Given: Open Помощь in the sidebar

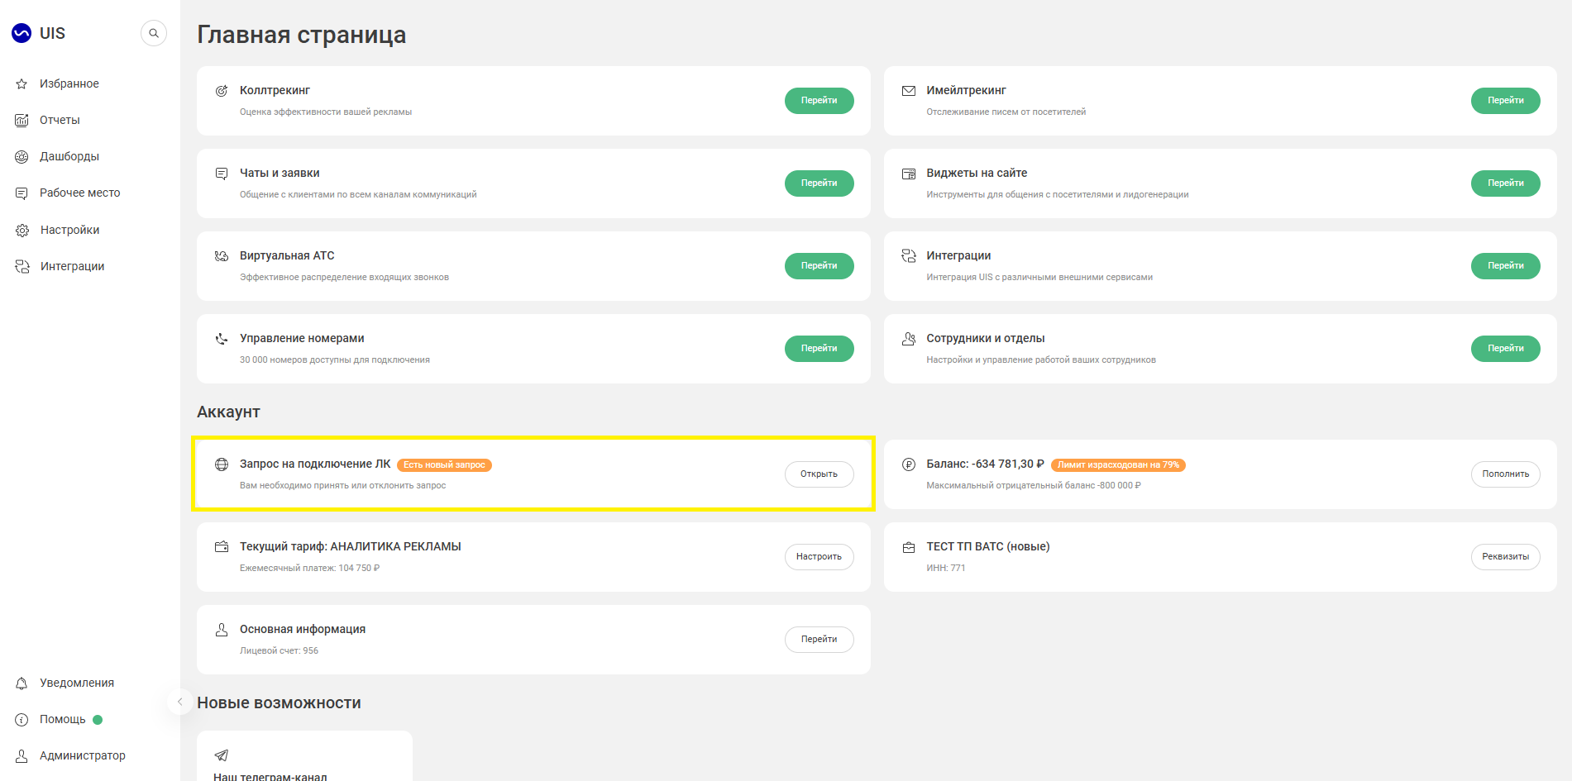Looking at the screenshot, I should 63,719.
